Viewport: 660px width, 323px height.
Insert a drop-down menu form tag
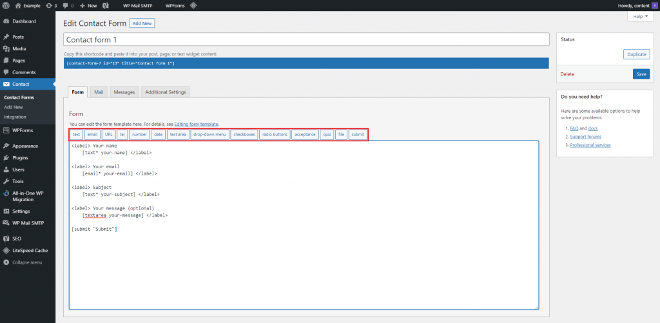click(210, 135)
